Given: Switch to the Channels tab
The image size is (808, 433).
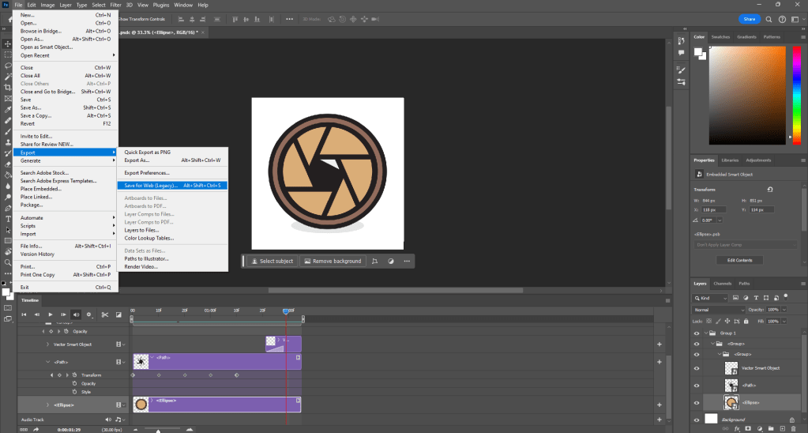Looking at the screenshot, I should (x=722, y=283).
